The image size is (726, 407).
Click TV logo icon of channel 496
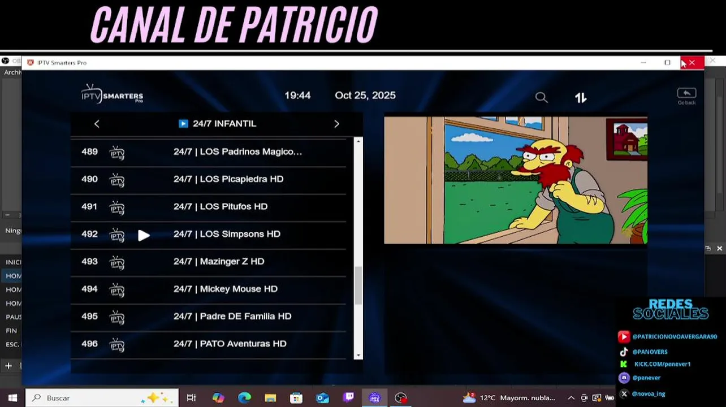pyautogui.click(x=117, y=344)
